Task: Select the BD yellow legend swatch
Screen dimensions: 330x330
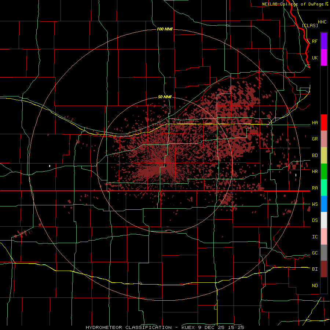Action: coord(324,155)
